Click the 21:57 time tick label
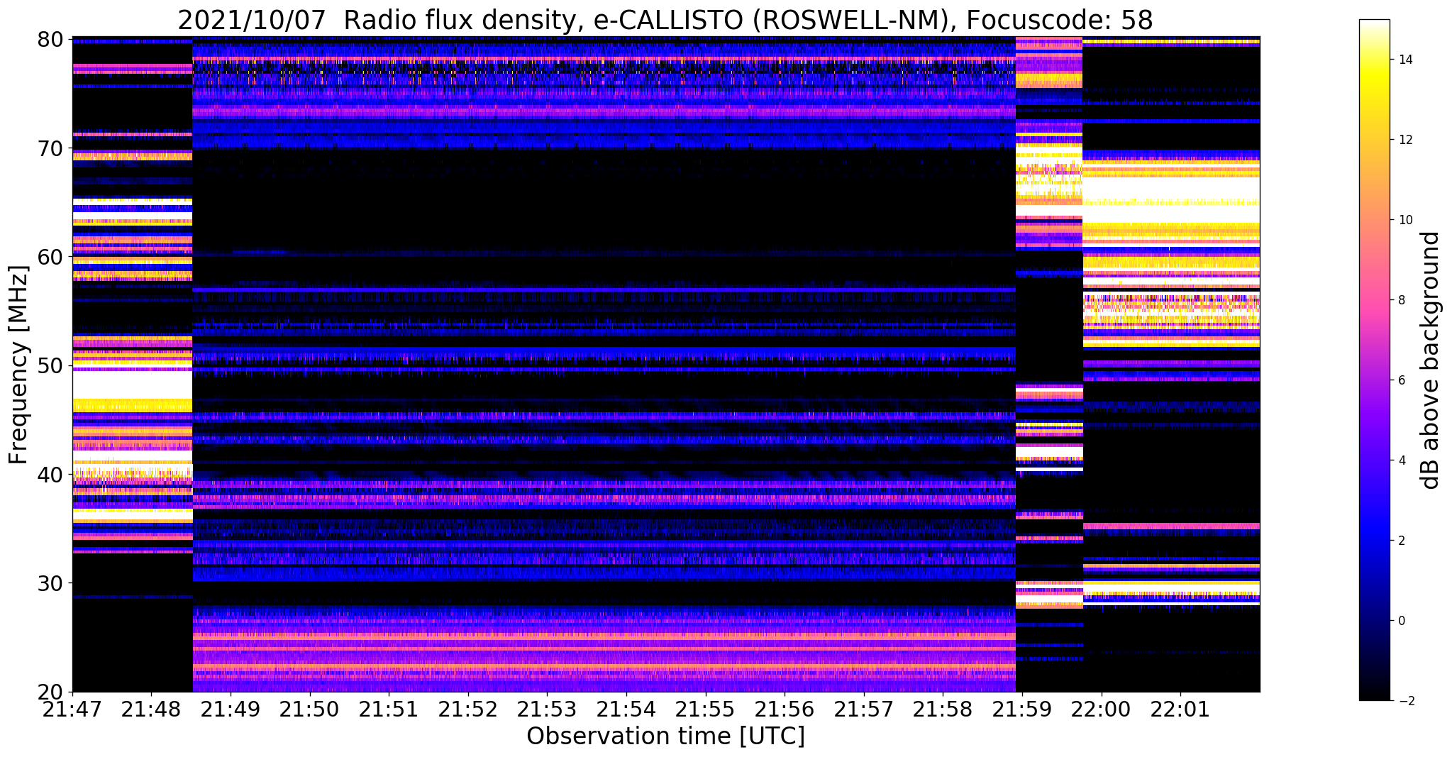The height and width of the screenshot is (757, 1452). click(x=864, y=709)
